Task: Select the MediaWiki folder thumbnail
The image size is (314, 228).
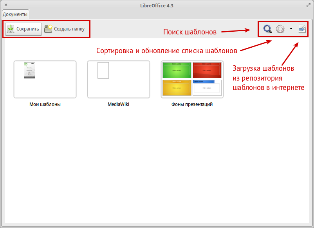Action: (119, 79)
